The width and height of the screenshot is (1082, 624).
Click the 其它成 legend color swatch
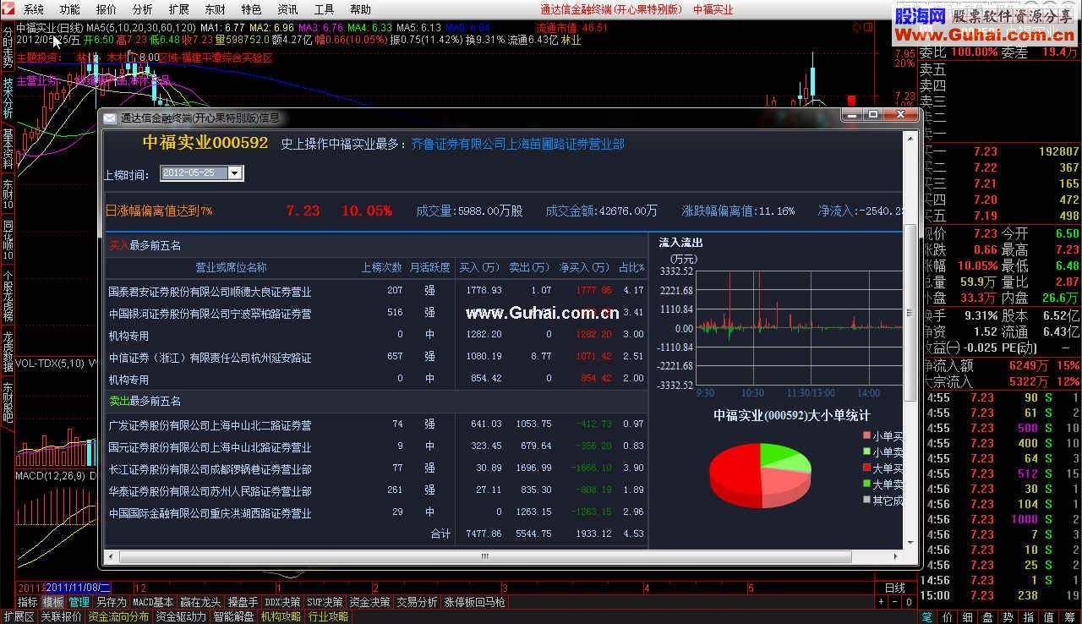coord(866,501)
